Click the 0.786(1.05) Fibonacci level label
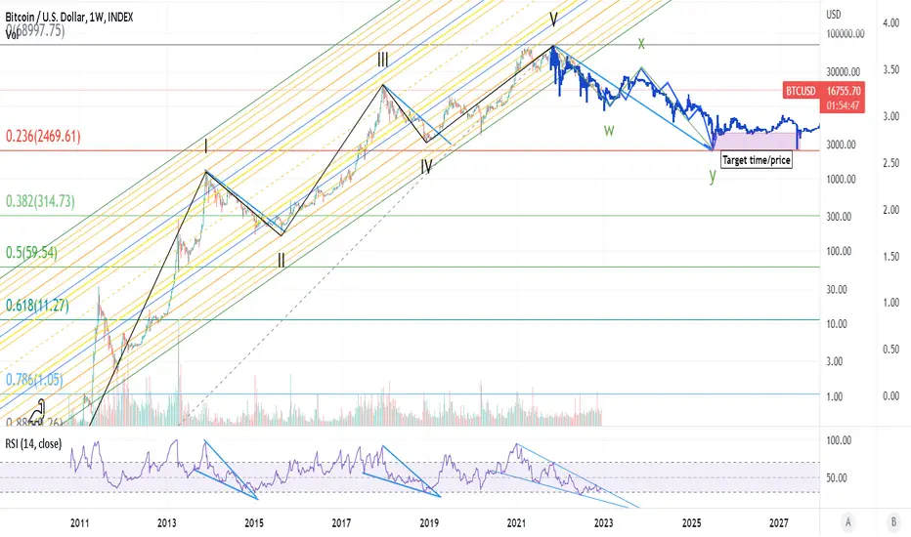911x537 pixels. tap(34, 380)
